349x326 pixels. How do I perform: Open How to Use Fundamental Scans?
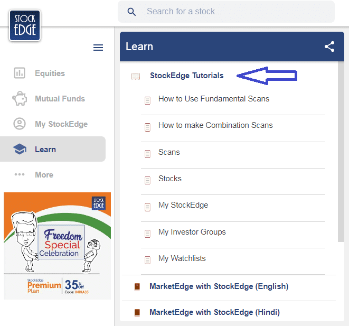tap(214, 99)
